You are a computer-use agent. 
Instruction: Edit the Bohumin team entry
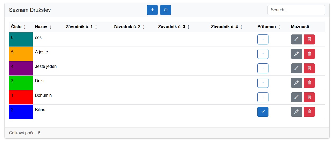296,97
